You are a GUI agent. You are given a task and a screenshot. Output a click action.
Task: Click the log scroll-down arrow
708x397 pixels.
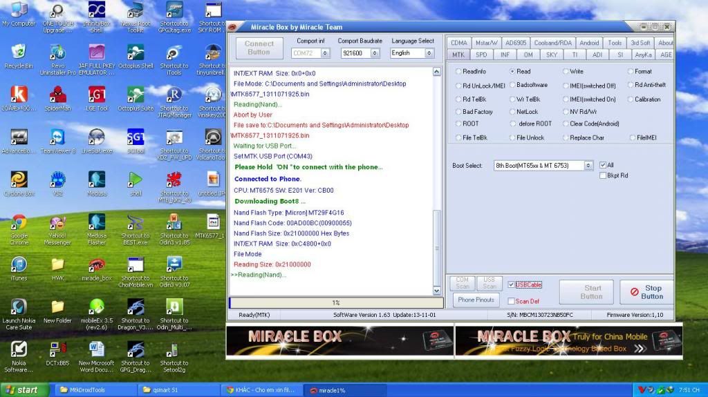pyautogui.click(x=437, y=291)
